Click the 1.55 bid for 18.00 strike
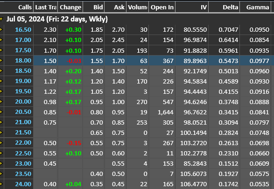Image resolution: width=274 pixels, height=189 pixels. coord(97,61)
